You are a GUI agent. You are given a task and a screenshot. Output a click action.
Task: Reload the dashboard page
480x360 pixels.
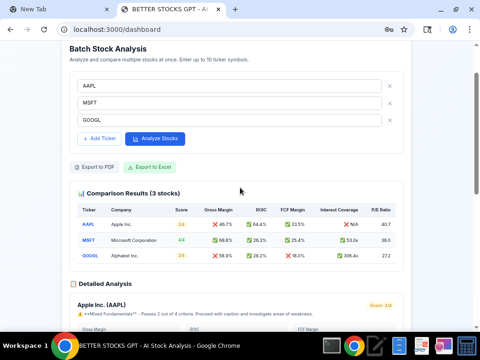pos(44,29)
